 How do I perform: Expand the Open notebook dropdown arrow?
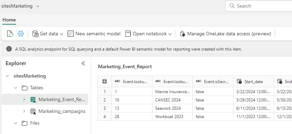(x=170, y=34)
